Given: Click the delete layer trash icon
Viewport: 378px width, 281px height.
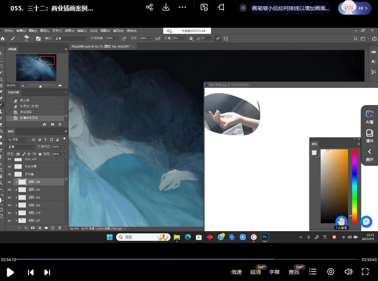Looking at the screenshot, I should click(60, 228).
